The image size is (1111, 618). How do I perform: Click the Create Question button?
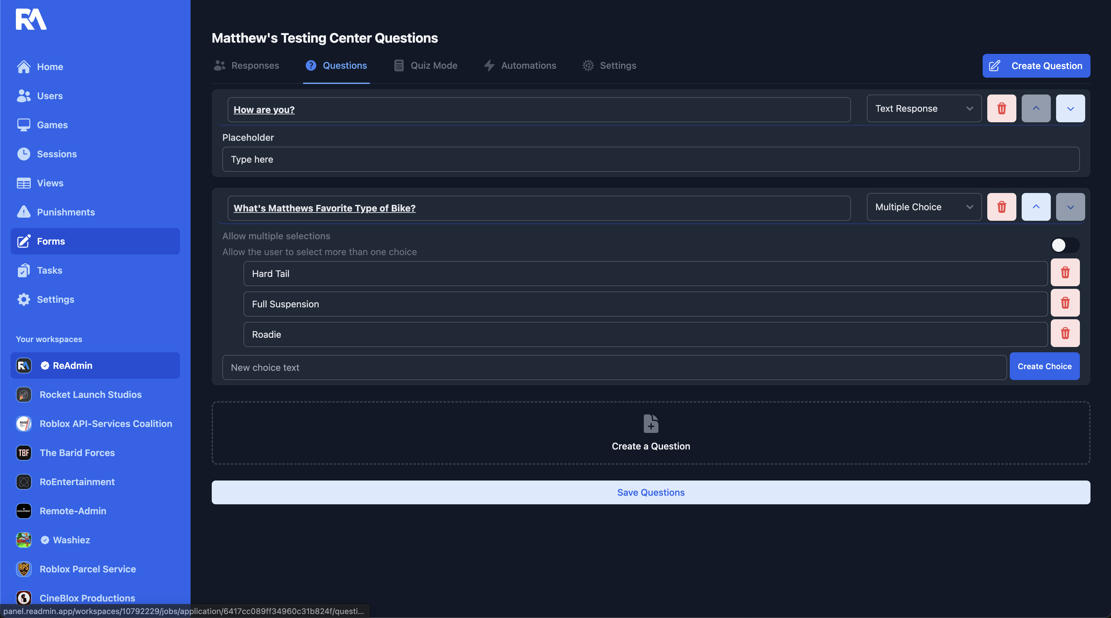tap(1036, 66)
